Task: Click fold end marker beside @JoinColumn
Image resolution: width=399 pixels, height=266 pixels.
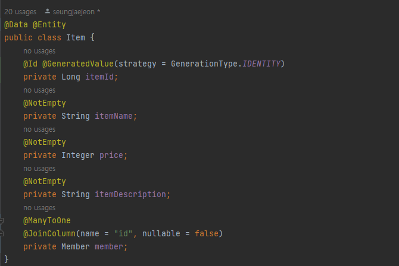Action: pos(2,233)
